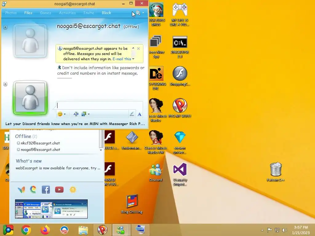Click noogai5's display picture in chat
Viewport: 315px width, 236px height.
(x=30, y=40)
